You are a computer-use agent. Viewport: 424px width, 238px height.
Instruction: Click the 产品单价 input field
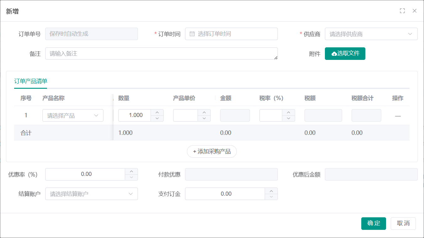[185, 115]
